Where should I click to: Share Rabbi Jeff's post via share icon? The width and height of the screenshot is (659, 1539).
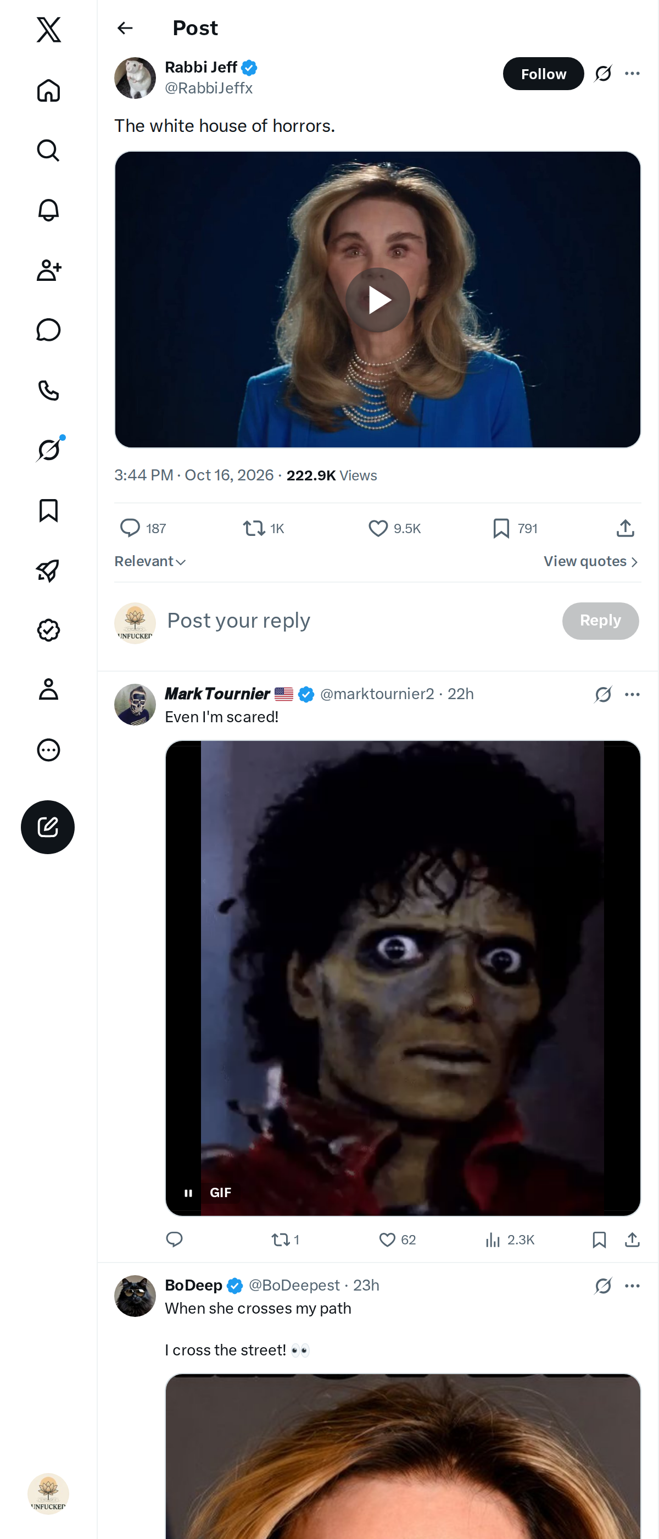[625, 528]
